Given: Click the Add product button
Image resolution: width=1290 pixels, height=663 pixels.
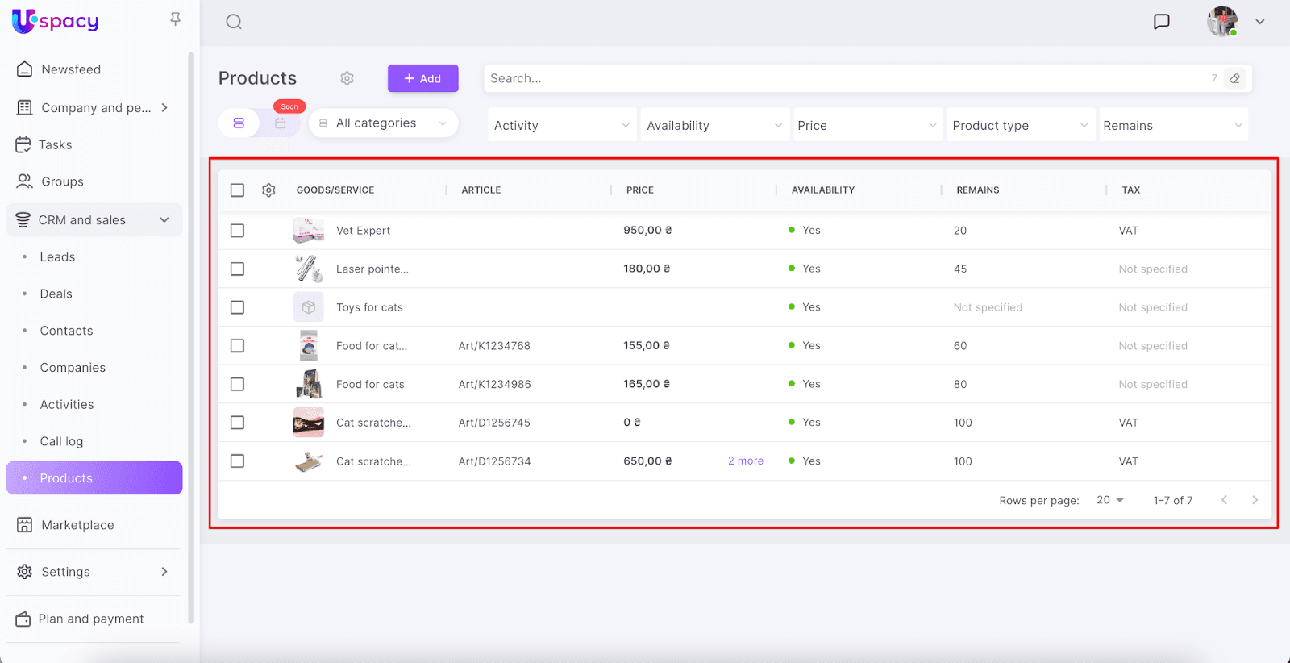Looking at the screenshot, I should point(422,78).
